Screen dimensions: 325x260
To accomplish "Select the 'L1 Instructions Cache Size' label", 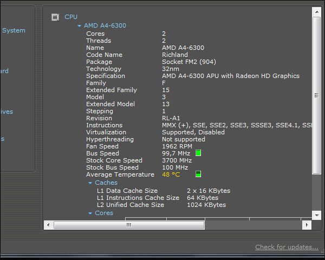I will 138,198.
